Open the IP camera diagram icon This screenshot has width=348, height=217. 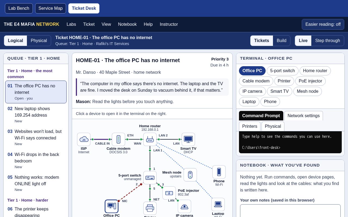[185, 206]
